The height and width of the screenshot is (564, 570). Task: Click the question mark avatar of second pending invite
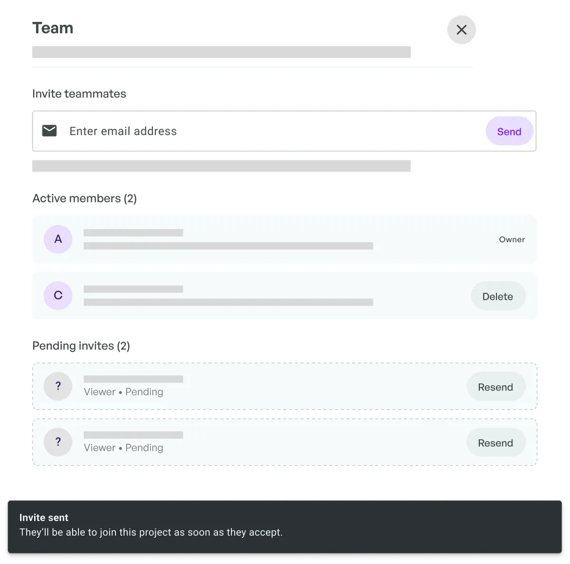57,441
